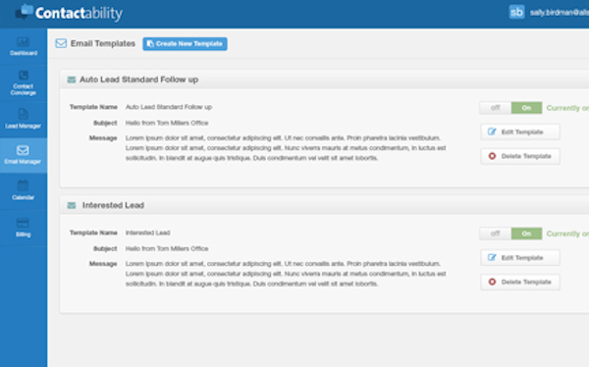Click envelope icon of Interested Lead panel
Viewport: 589px width, 367px height.
pos(72,205)
